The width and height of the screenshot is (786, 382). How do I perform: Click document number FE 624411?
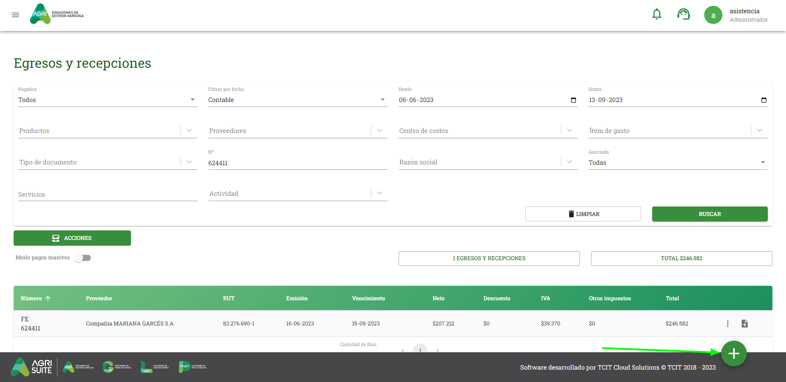(x=31, y=324)
